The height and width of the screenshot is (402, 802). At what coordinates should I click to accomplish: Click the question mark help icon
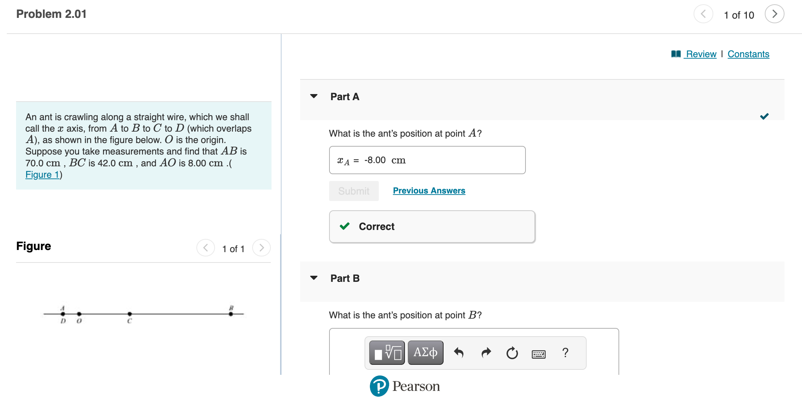click(x=565, y=353)
